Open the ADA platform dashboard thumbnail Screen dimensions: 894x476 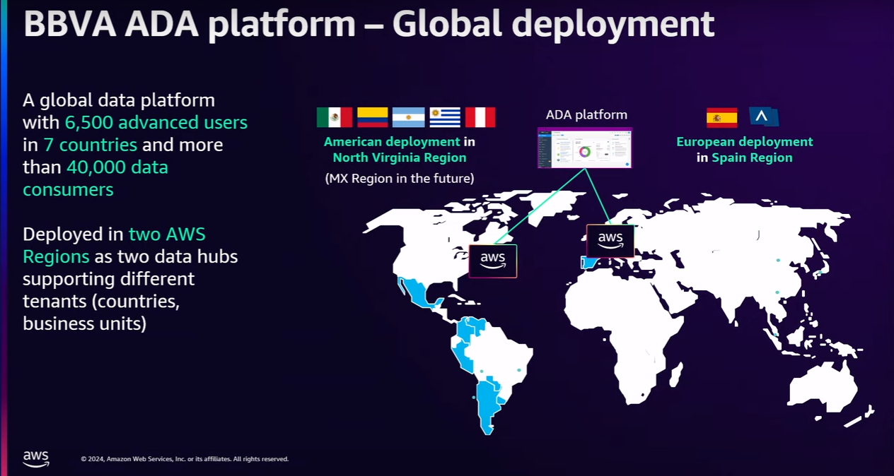point(584,148)
